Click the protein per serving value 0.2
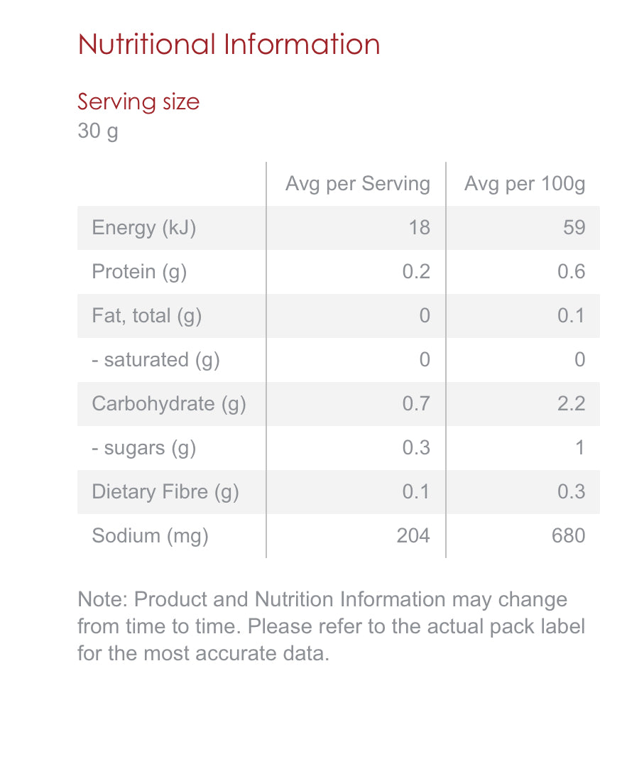 click(416, 272)
